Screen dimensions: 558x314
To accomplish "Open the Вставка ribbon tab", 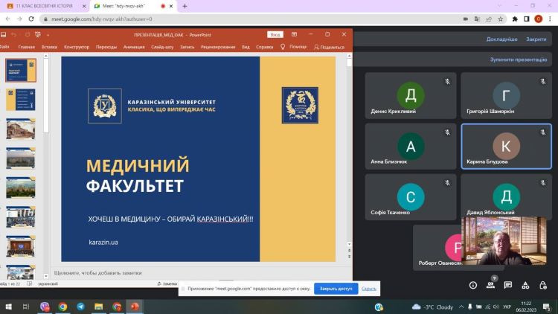I will tap(49, 47).
